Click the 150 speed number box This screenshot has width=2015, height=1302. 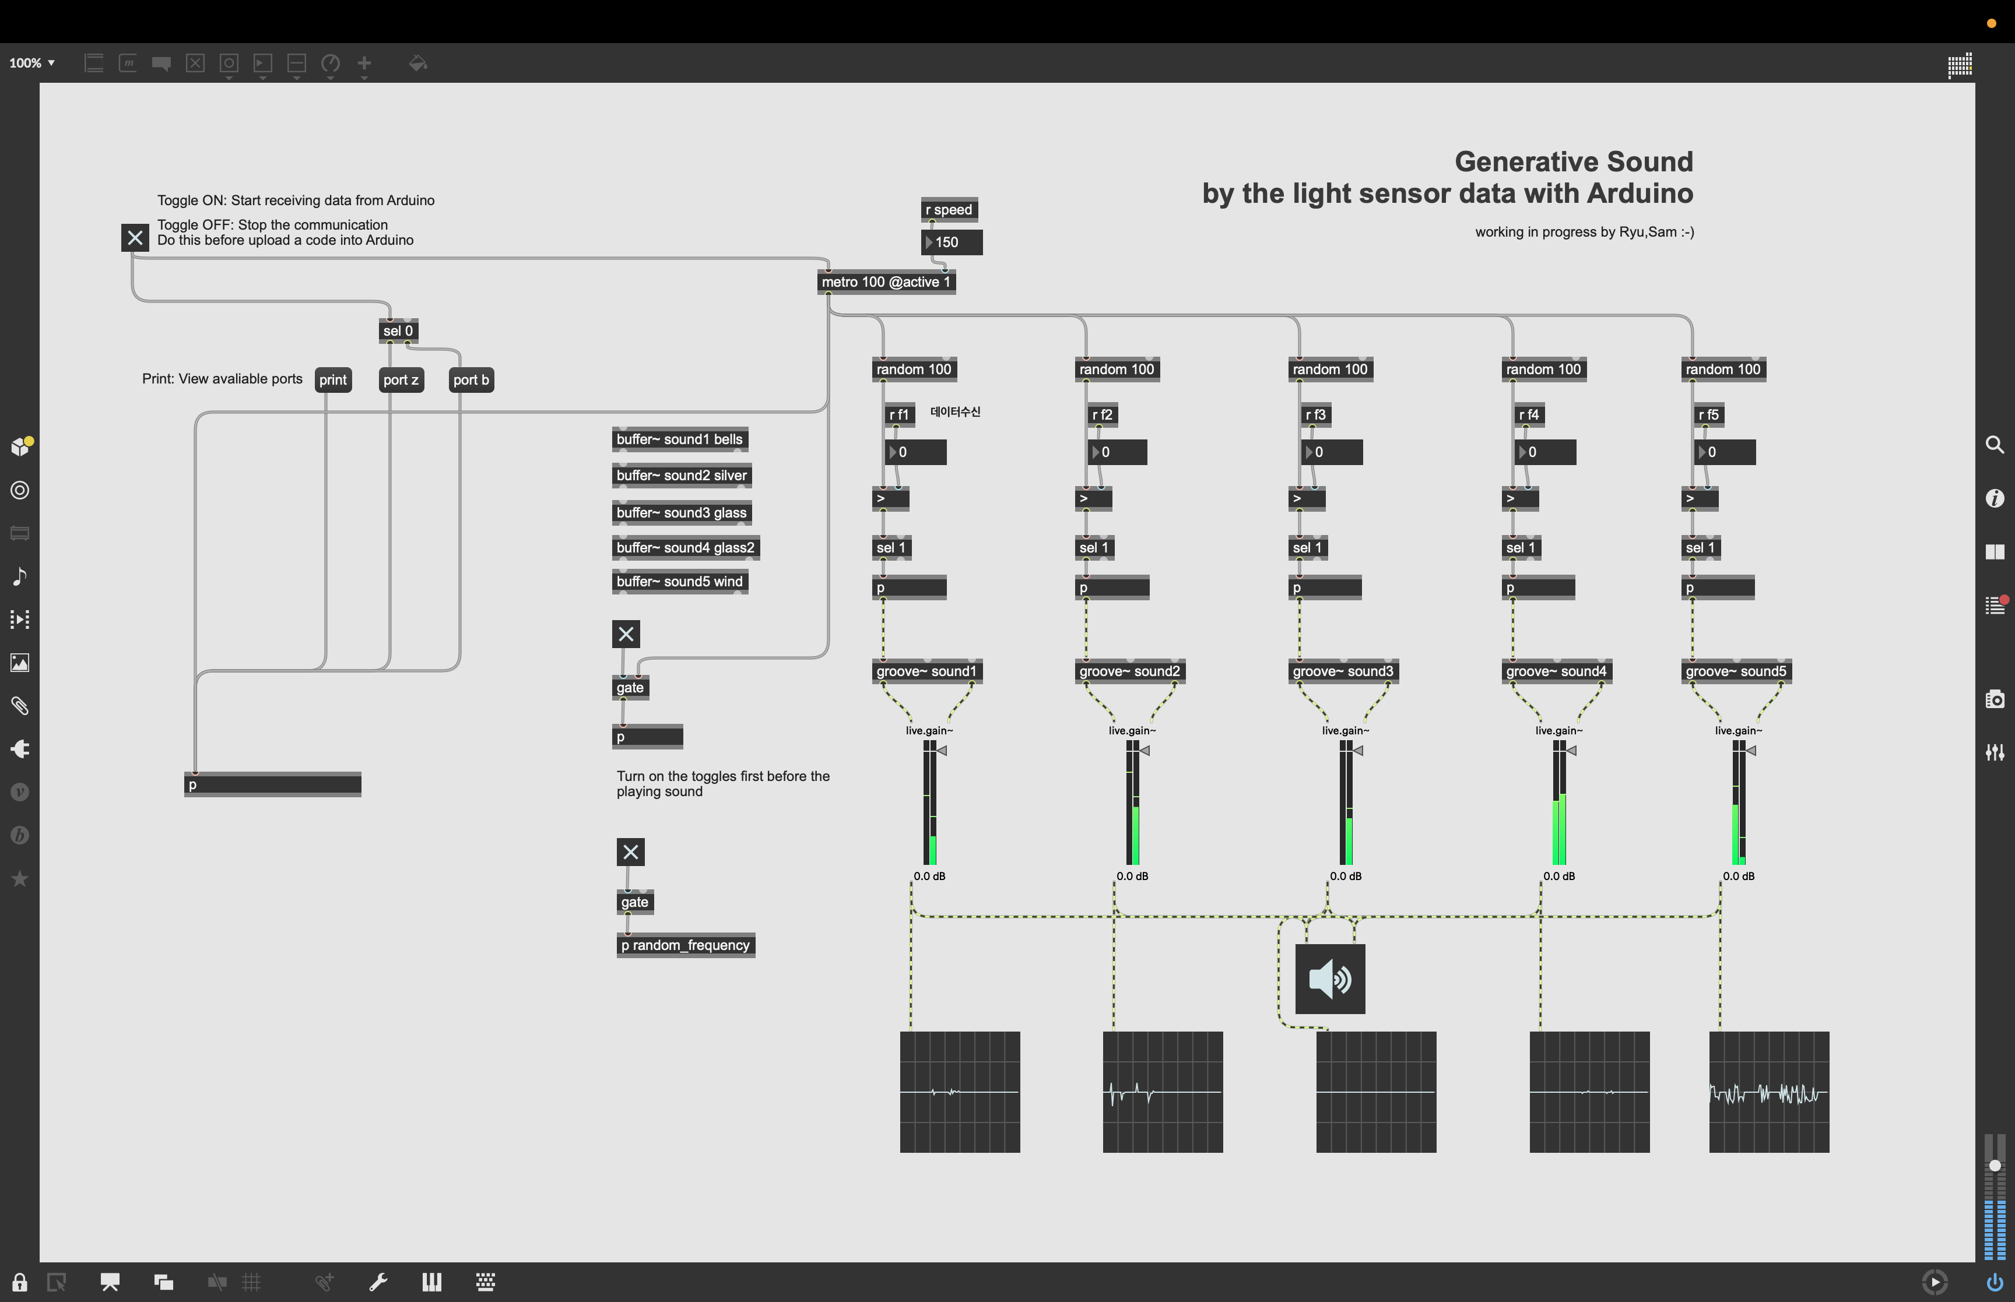[x=953, y=242]
